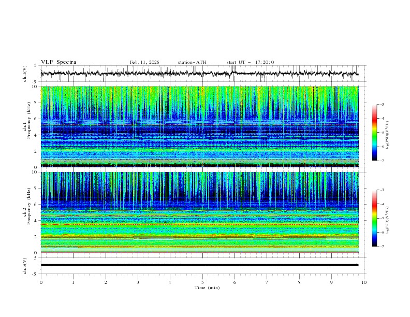The width and height of the screenshot is (410, 317).
Task: Click the ch.1 color bar "log(PSD)(V²/Hz)" label
Action: [387, 135]
